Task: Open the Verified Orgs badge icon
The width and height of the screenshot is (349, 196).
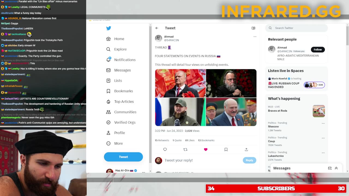Action: point(108,122)
